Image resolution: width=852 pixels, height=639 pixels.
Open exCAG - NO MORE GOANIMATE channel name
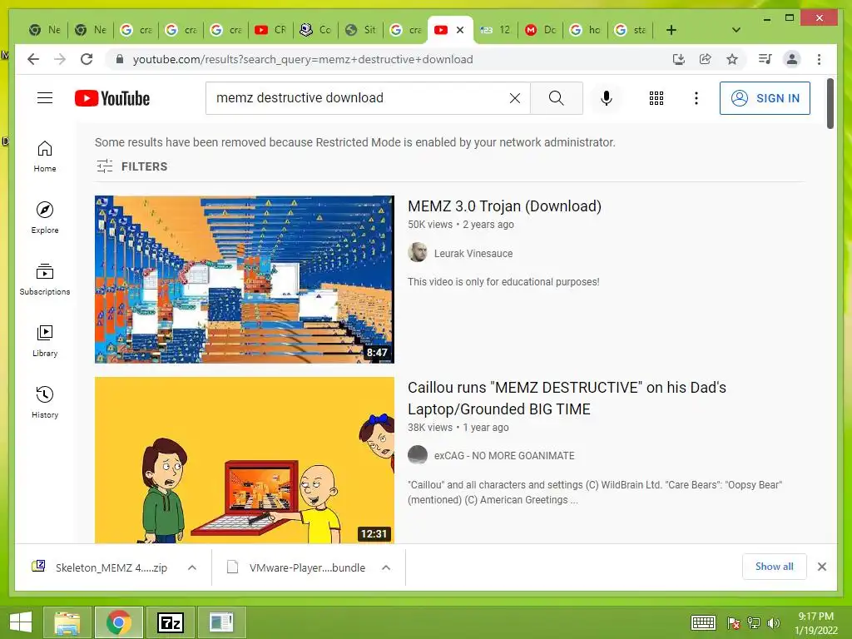(x=504, y=456)
